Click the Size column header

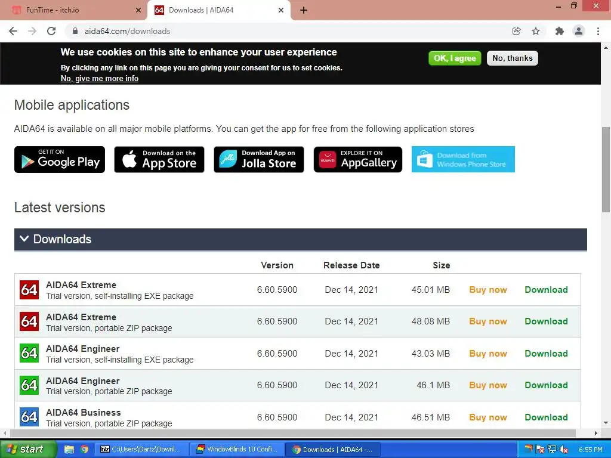click(442, 265)
